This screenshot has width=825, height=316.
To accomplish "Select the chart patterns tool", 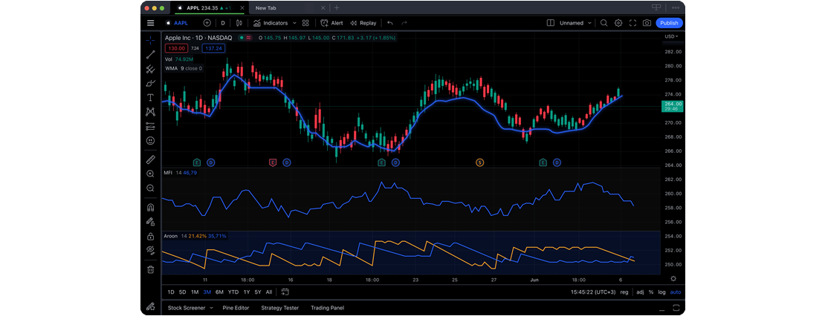I will [x=150, y=112].
